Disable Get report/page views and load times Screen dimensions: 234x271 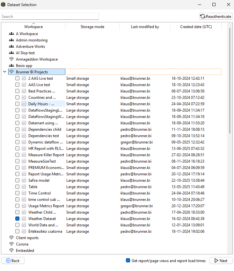[128, 260]
